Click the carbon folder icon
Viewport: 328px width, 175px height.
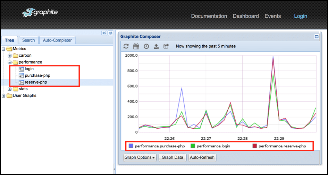(15, 56)
